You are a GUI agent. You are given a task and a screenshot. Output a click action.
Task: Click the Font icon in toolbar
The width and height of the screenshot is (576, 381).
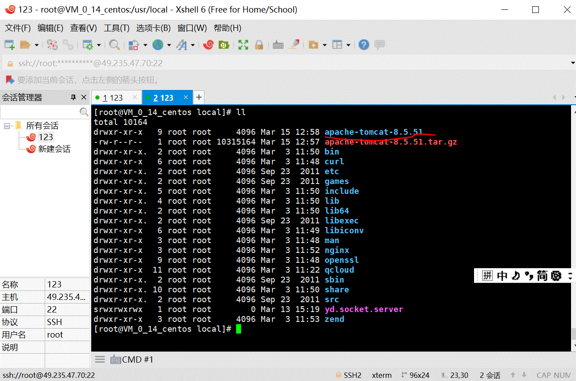tap(182, 45)
